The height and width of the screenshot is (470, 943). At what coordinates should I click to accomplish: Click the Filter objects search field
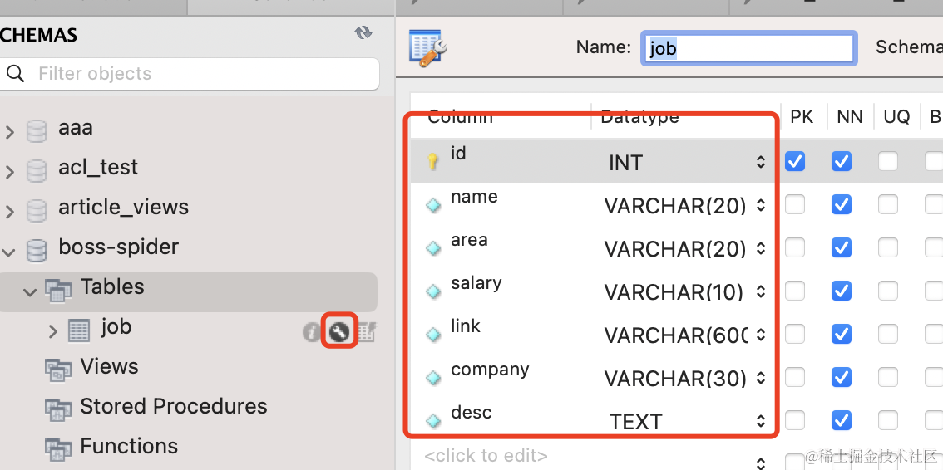point(200,74)
